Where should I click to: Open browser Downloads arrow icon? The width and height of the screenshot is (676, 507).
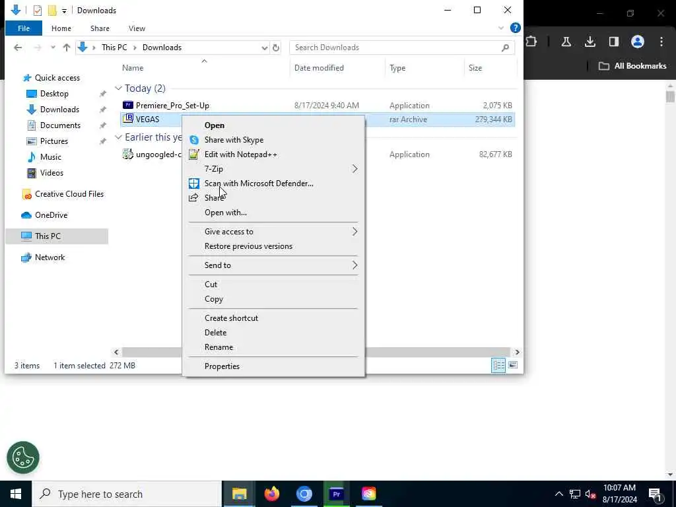tap(590, 42)
